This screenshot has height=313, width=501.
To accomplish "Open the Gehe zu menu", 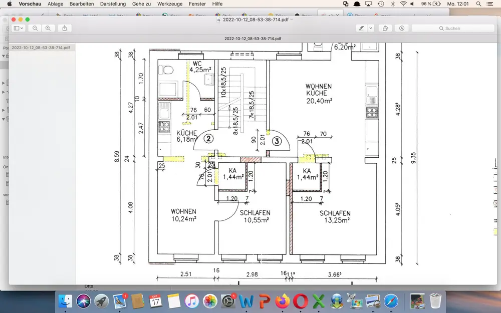I will pyautogui.click(x=141, y=4).
